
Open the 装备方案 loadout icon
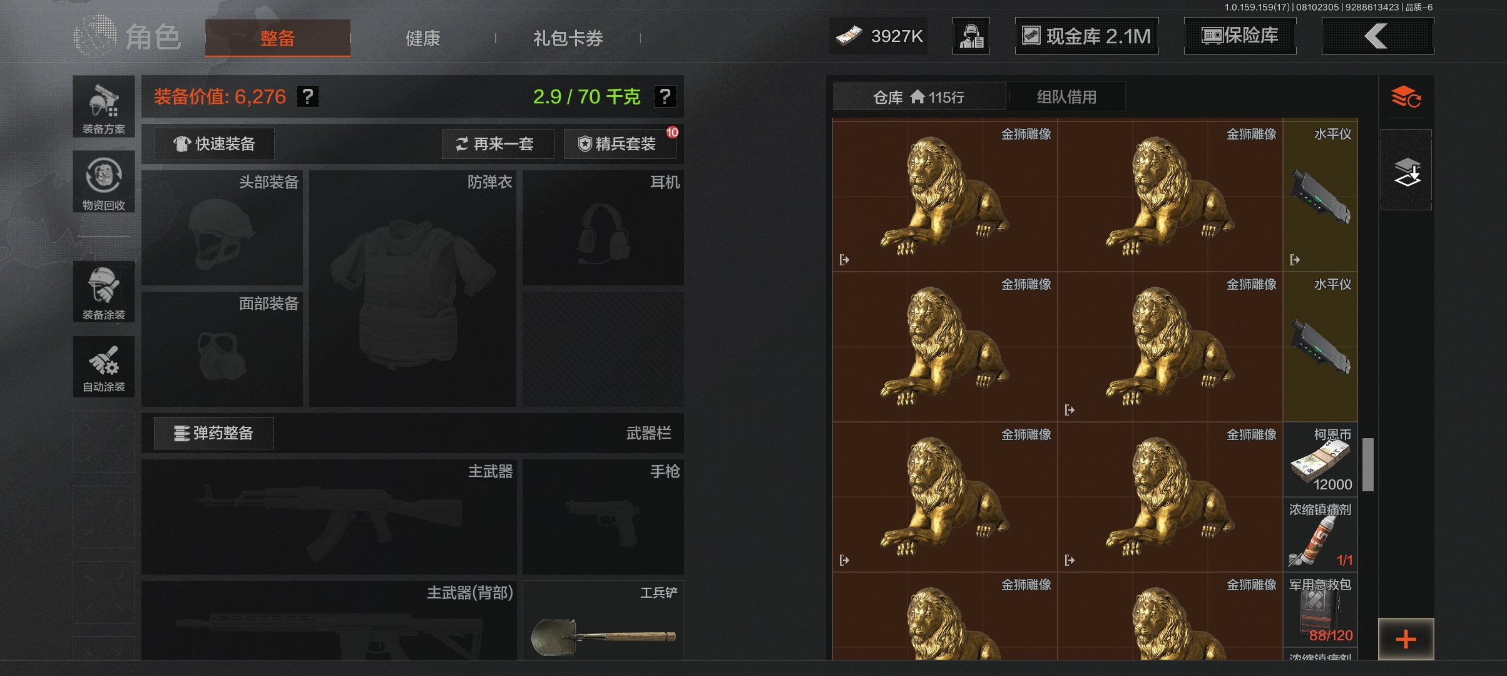point(104,107)
